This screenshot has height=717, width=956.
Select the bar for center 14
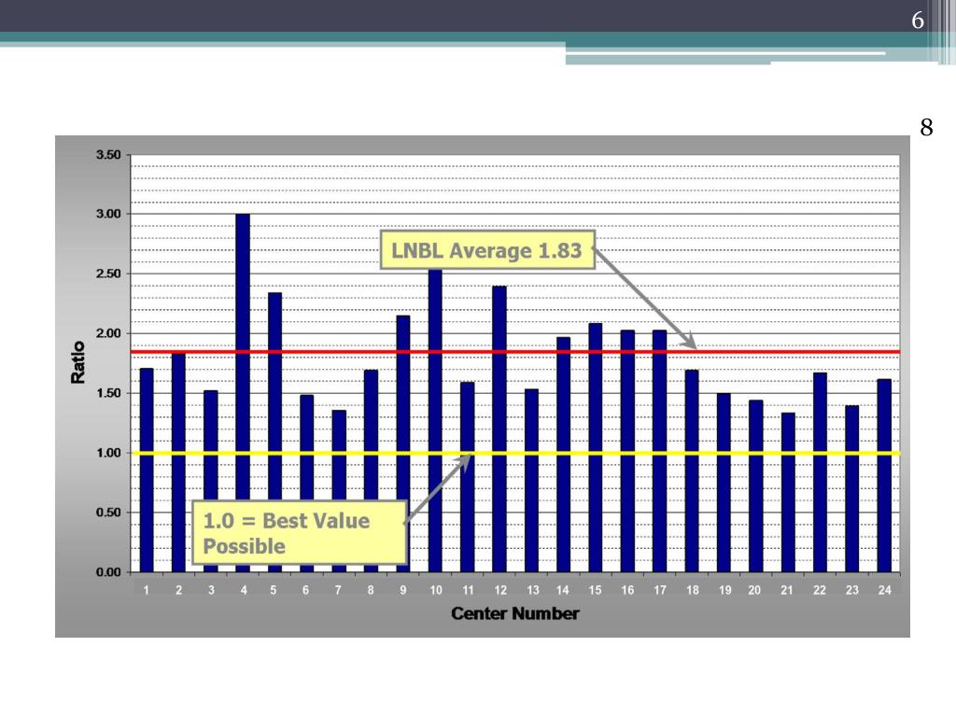[563, 455]
